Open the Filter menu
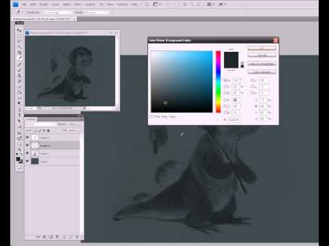Viewport: 329px width, 246px height. (x=77, y=4)
